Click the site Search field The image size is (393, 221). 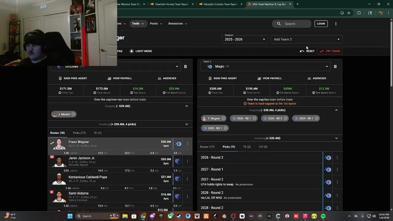pyautogui.click(x=292, y=24)
